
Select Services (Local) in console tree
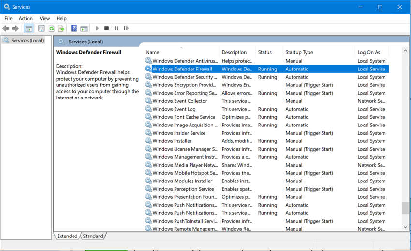click(24, 41)
